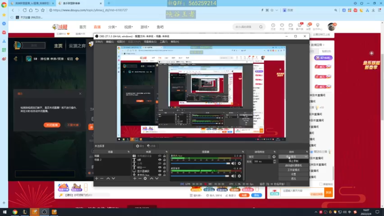Move source down in the sources panel
This screenshot has height=216, width=384.
point(157,179)
